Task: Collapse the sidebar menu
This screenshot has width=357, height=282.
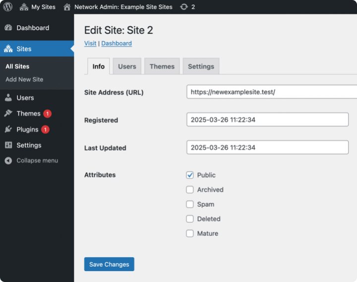Action: (37, 161)
